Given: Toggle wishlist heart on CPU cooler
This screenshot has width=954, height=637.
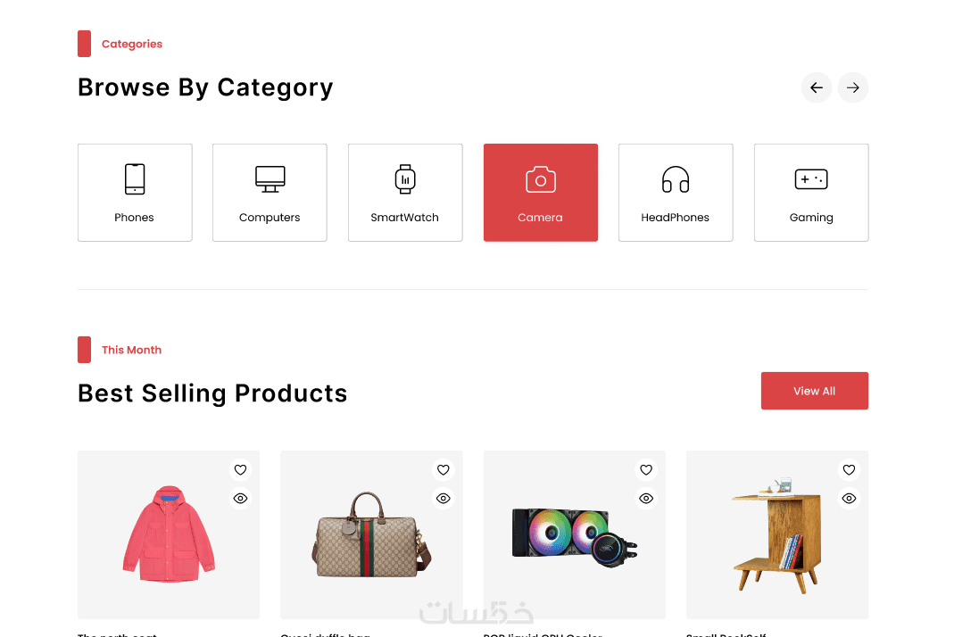Looking at the screenshot, I should (646, 470).
